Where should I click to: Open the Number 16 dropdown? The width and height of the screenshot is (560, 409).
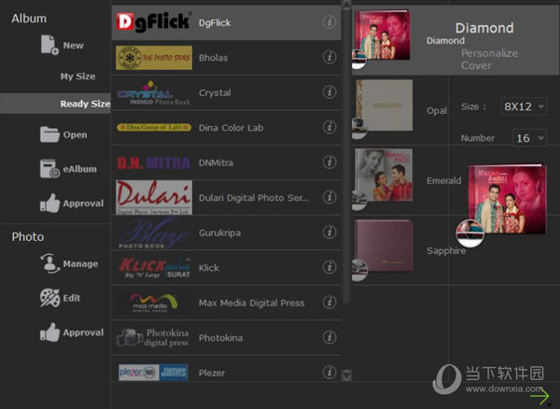click(529, 138)
